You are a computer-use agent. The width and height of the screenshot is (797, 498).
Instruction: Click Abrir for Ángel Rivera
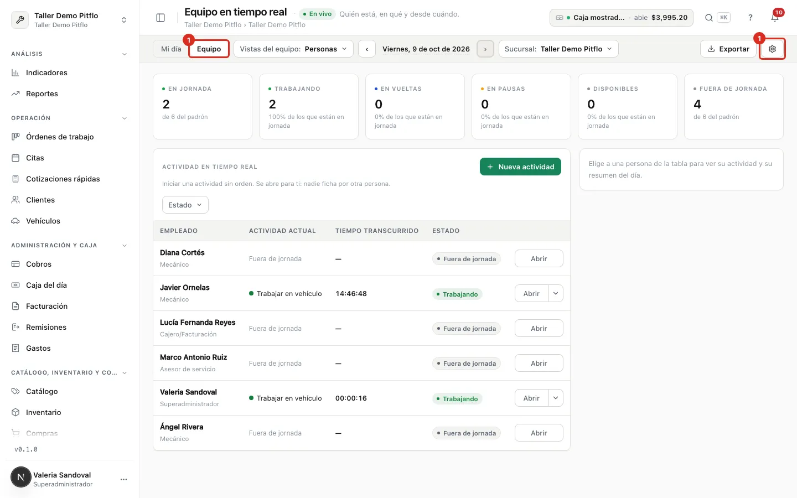539,433
